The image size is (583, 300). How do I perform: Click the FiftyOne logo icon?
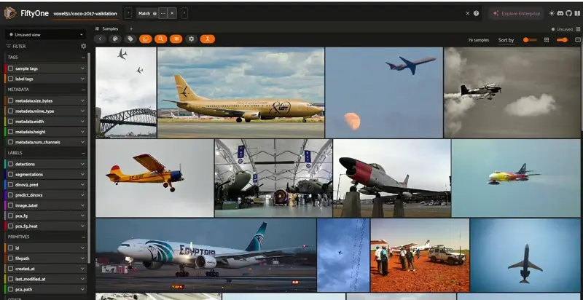point(10,13)
